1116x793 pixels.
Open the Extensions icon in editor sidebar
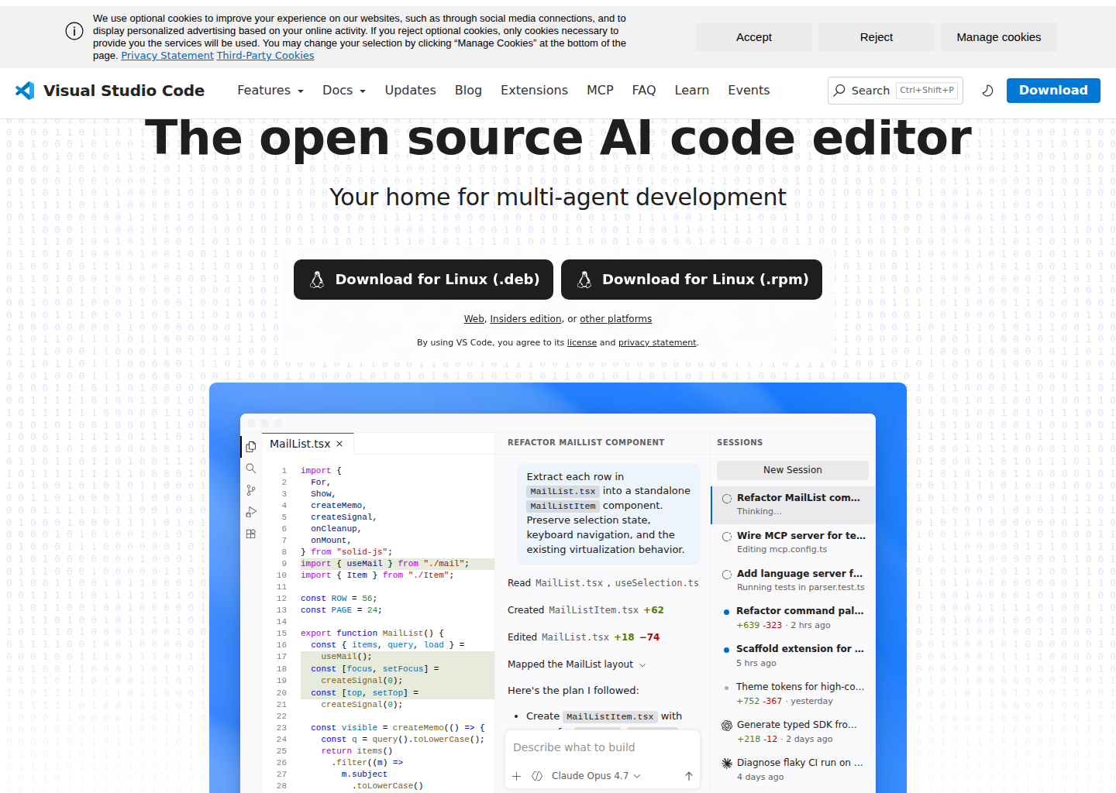tap(251, 534)
